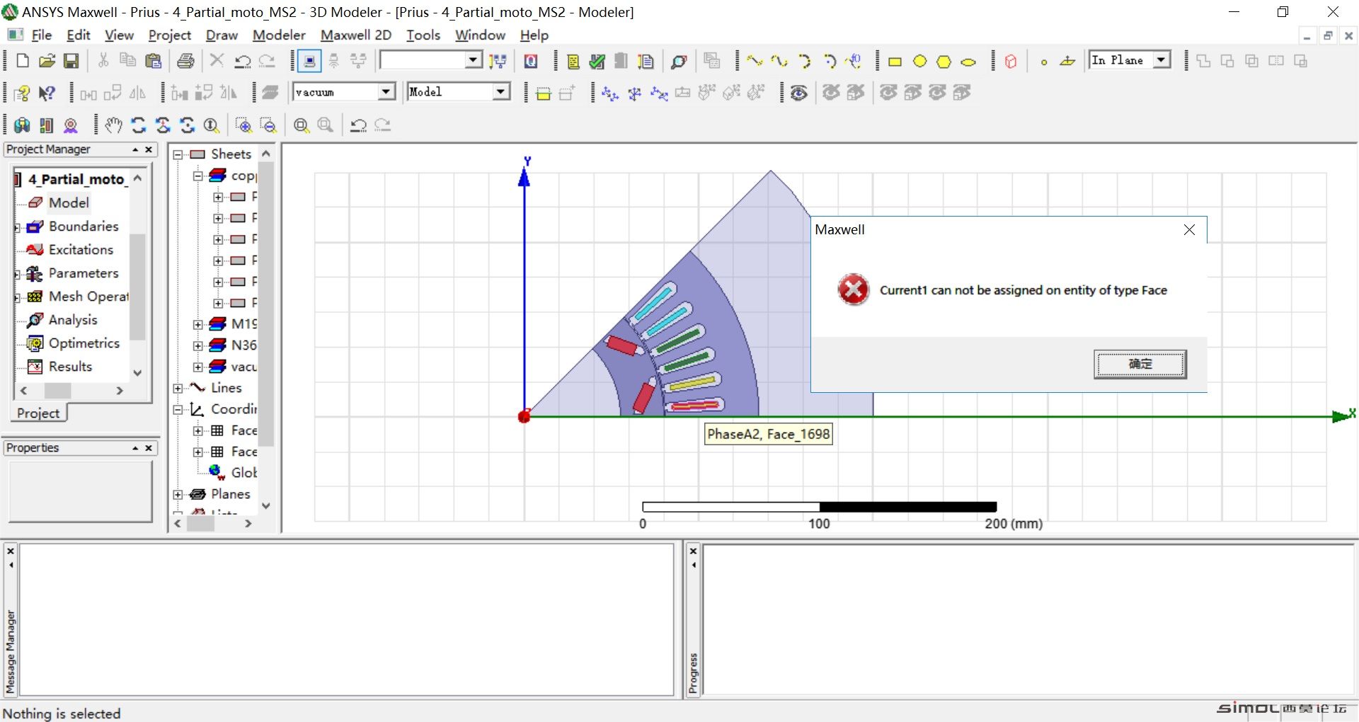Screen dimensions: 1359x722
Task: Open an existing project file
Action: 47,61
